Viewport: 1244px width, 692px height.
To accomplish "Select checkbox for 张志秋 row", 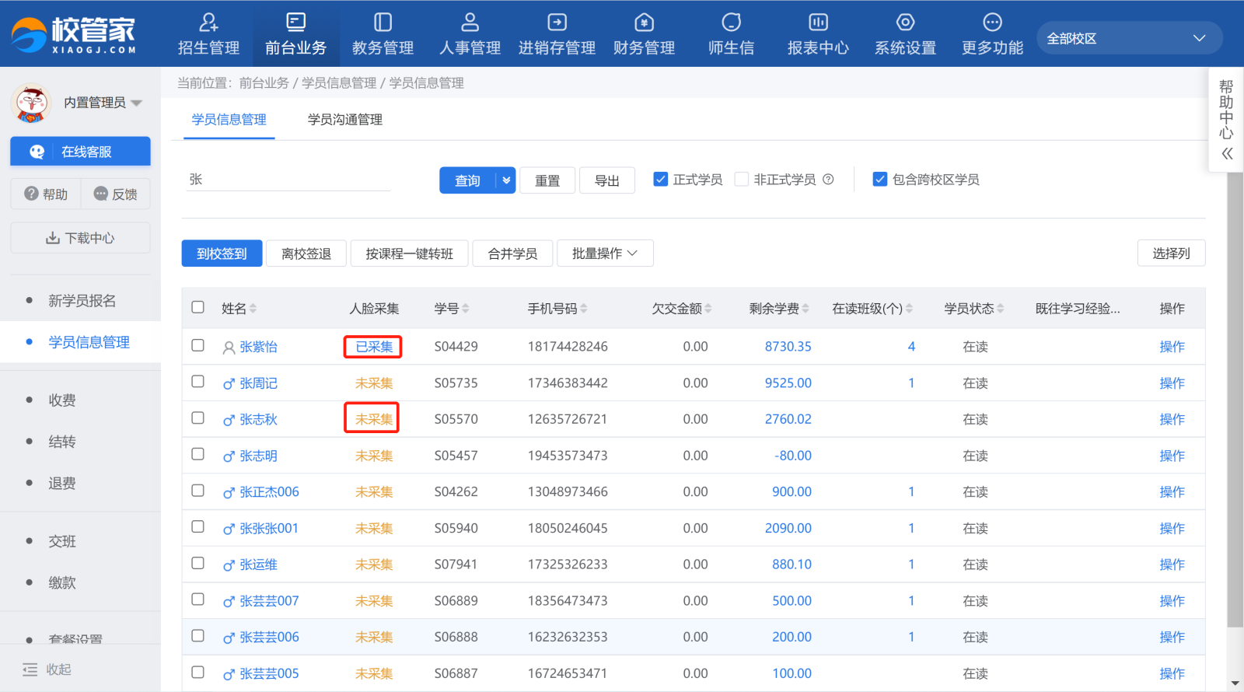I will (198, 418).
